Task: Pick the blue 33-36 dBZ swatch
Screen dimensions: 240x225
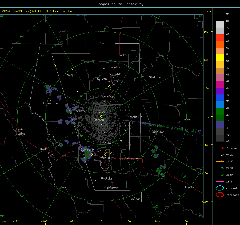Action: (x=220, y=98)
